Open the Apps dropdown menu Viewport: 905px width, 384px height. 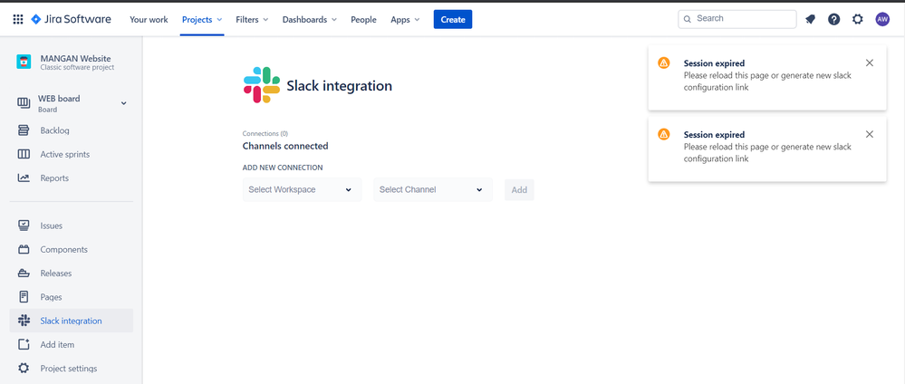click(x=405, y=20)
